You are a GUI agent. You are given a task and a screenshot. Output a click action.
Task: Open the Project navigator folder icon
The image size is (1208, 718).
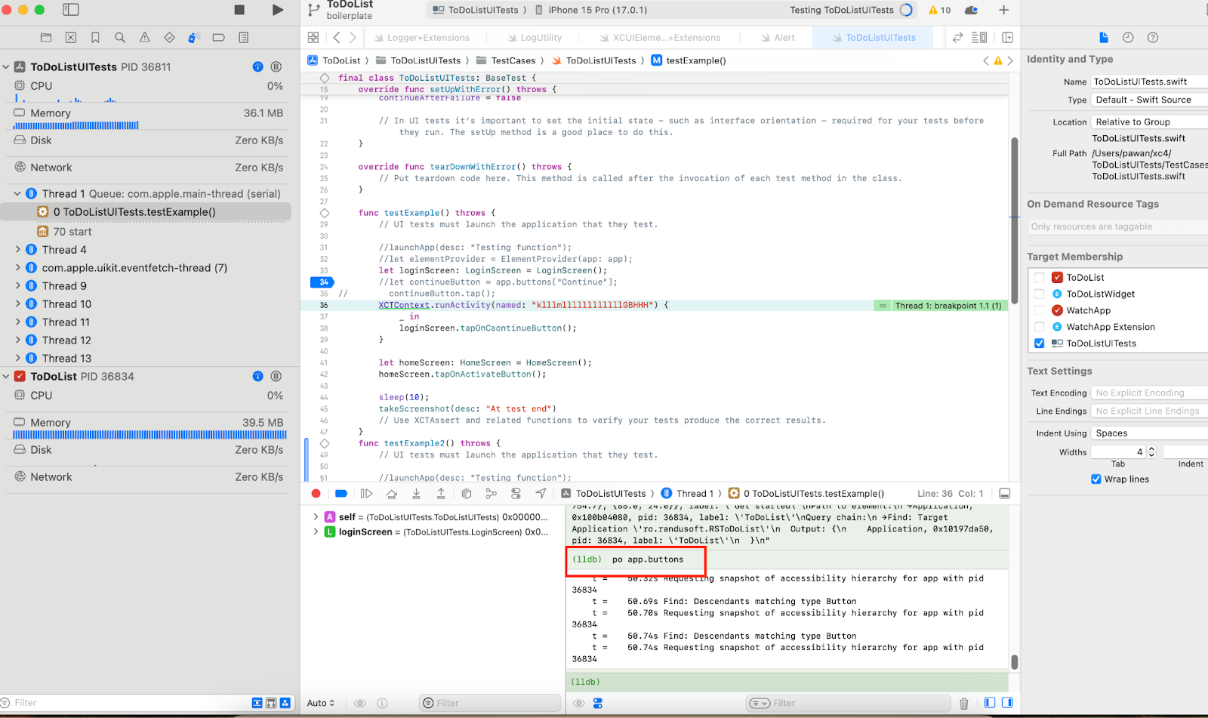pyautogui.click(x=46, y=38)
